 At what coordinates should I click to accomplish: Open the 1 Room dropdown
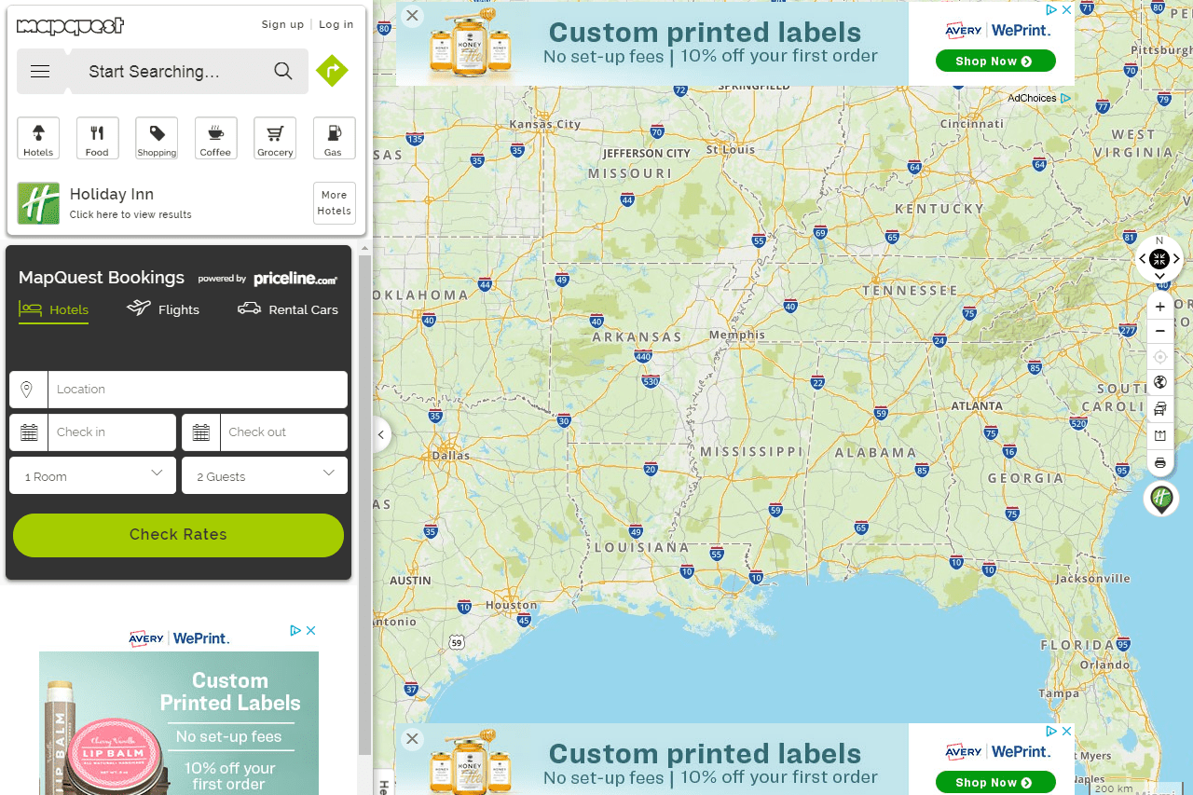(x=91, y=475)
